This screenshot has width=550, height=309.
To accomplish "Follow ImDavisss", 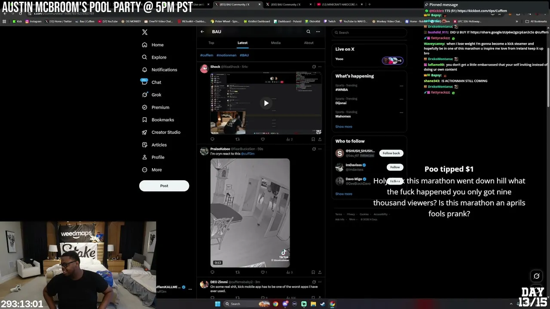I will [x=395, y=167].
